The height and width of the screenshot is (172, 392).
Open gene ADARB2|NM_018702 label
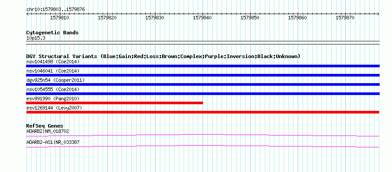[x=48, y=131]
